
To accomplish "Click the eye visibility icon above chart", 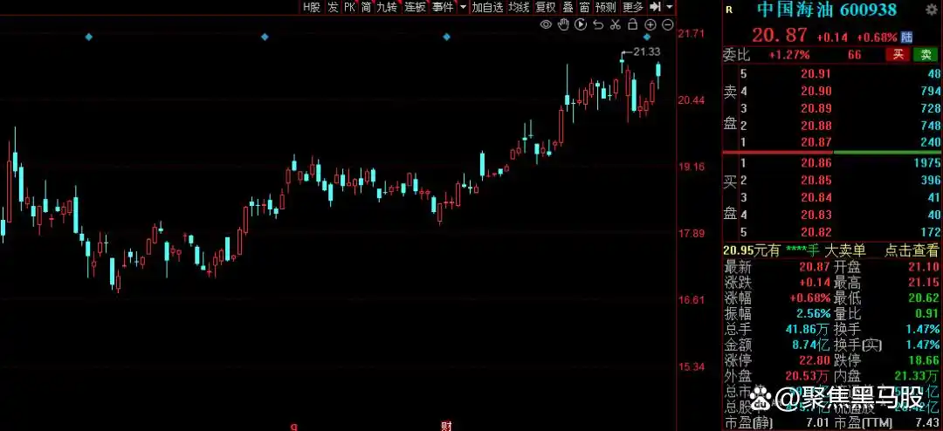I will point(547,24).
